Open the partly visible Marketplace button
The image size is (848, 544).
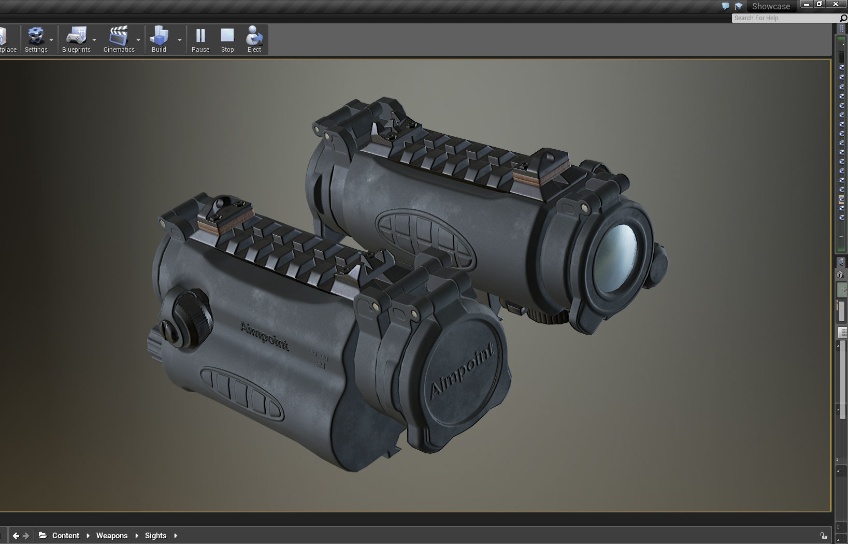coord(7,40)
